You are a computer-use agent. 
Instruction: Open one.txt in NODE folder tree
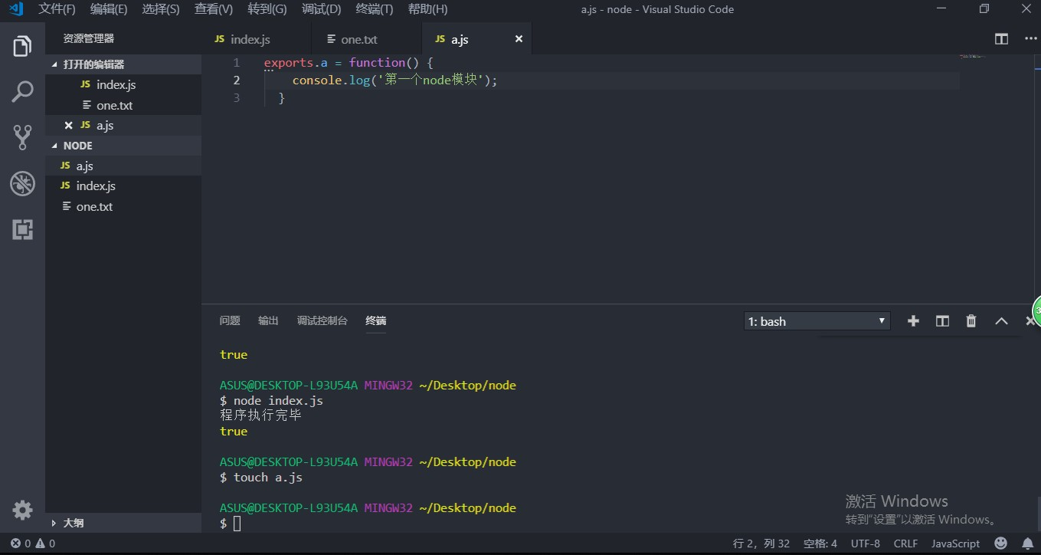[x=123, y=207]
